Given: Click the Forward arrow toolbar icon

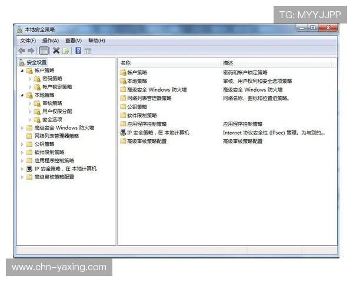Looking at the screenshot, I should pos(31,51).
